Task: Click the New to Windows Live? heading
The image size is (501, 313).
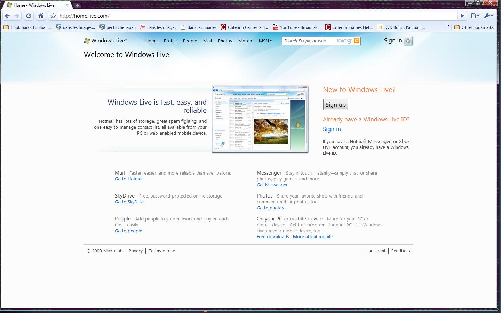Action: coord(359,90)
